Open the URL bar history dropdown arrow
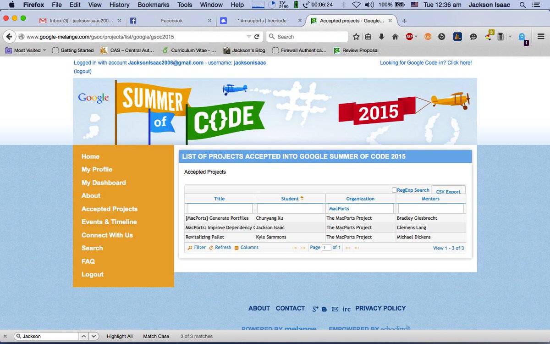 pyautogui.click(x=249, y=37)
